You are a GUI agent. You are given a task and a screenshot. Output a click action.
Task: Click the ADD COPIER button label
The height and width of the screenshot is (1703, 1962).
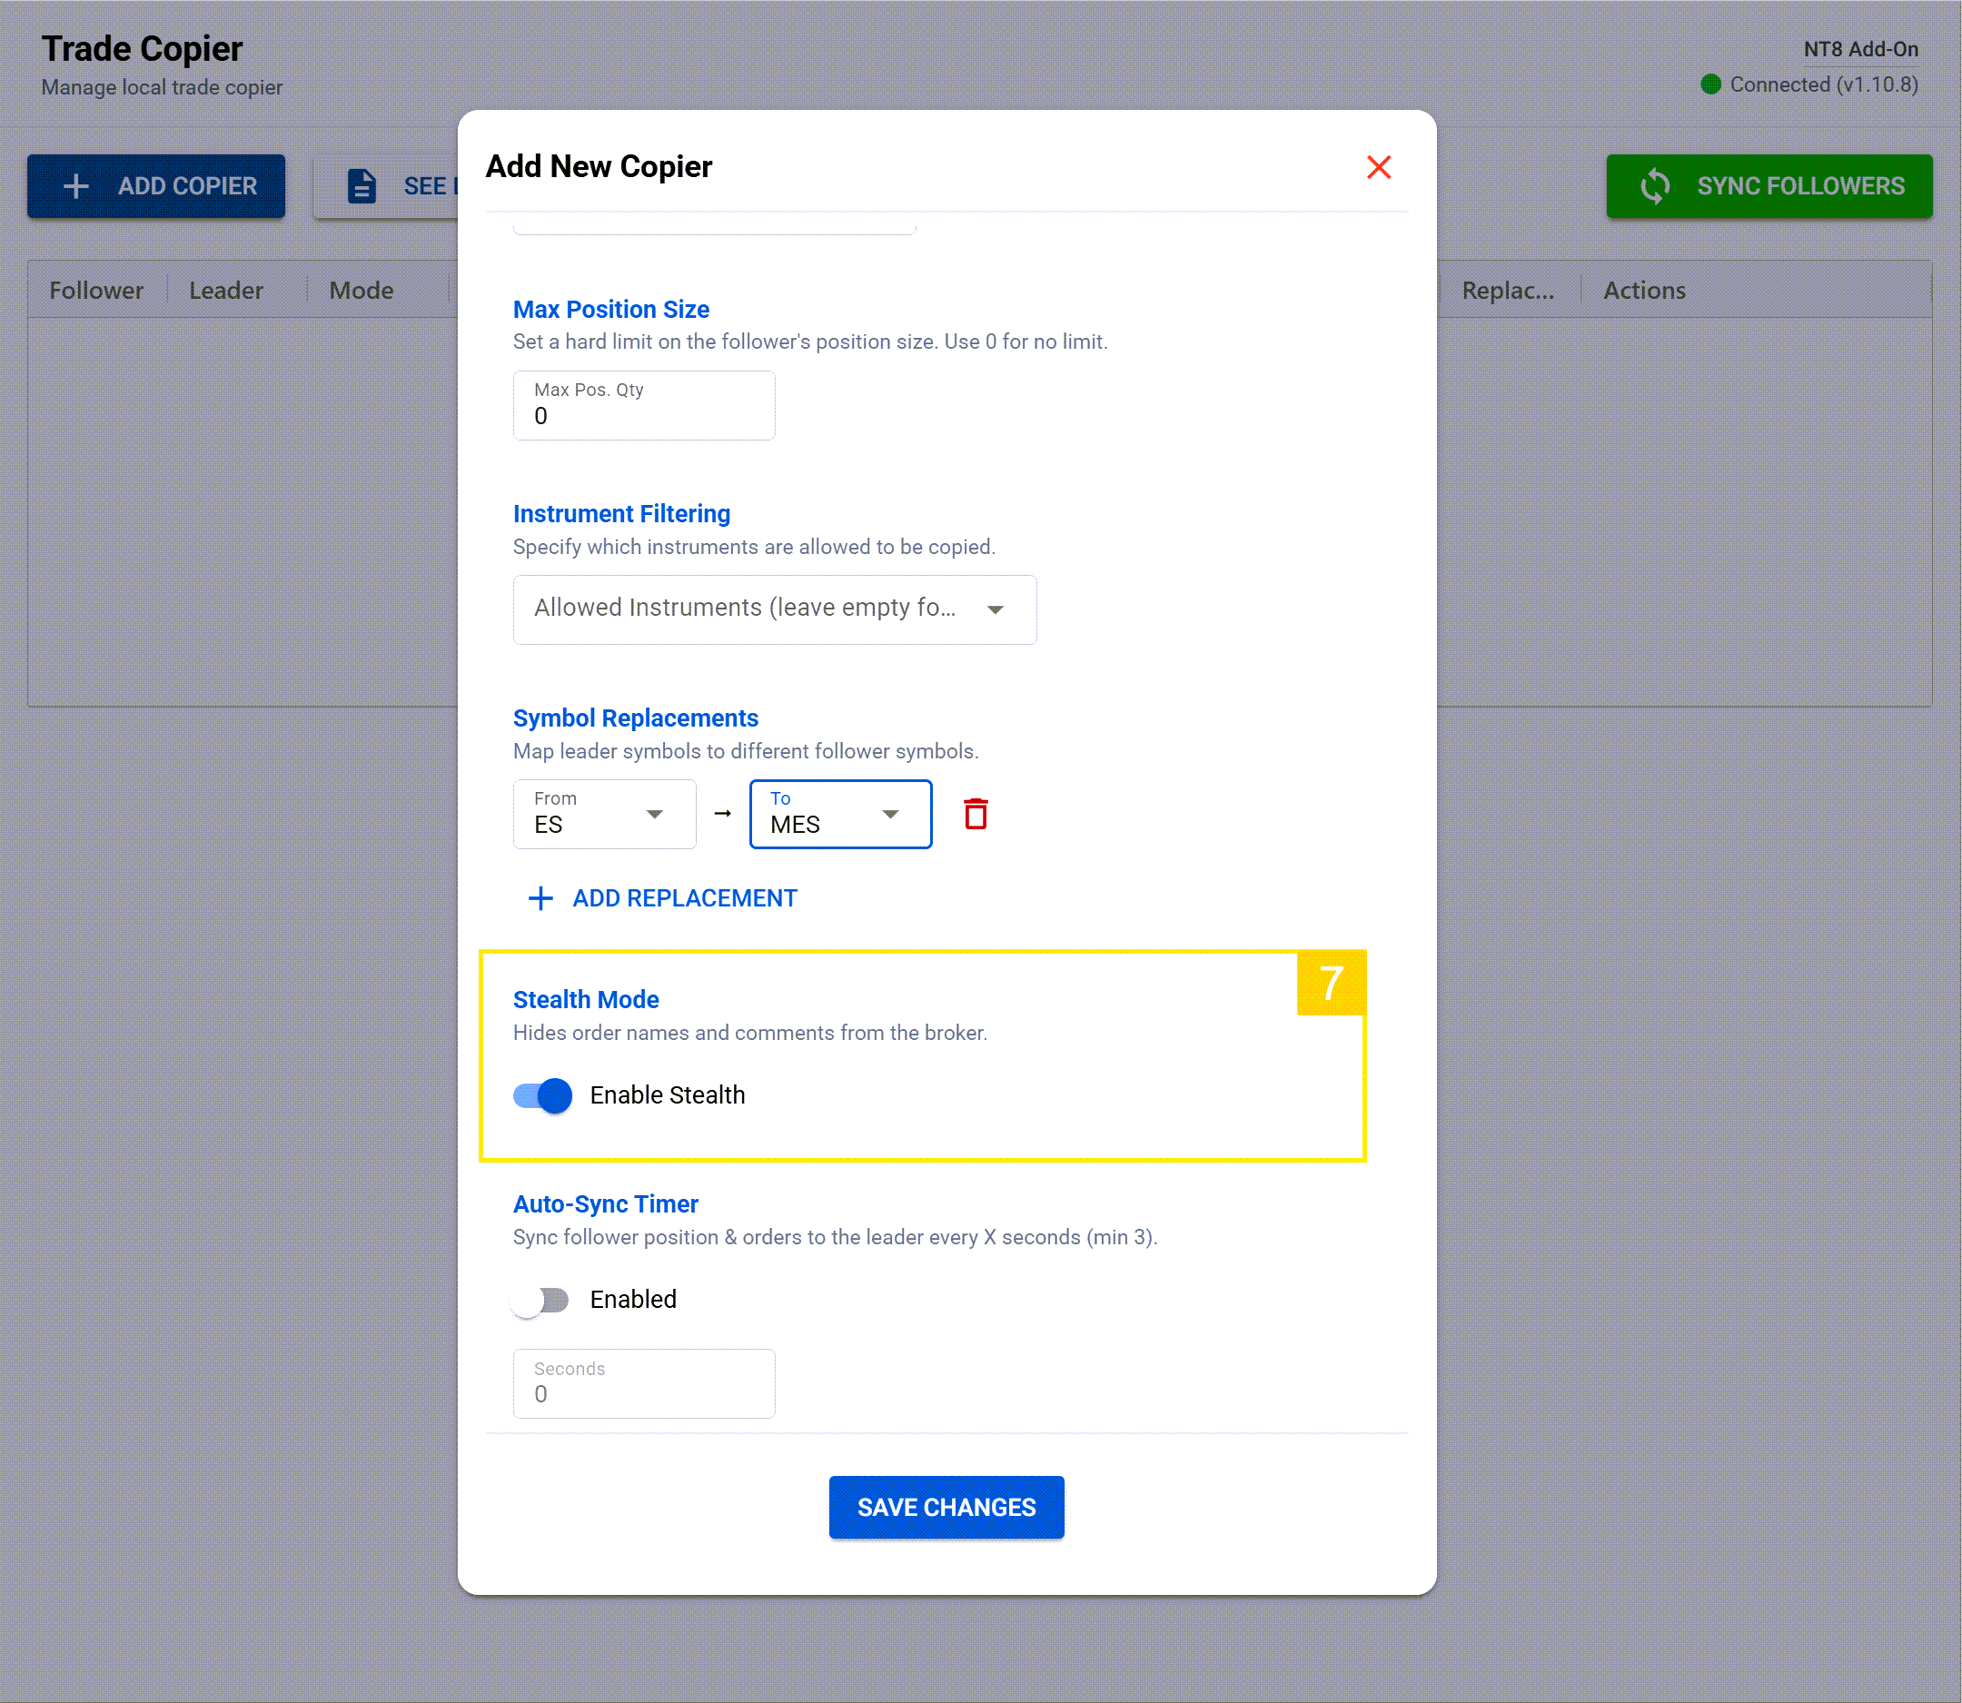tap(187, 186)
